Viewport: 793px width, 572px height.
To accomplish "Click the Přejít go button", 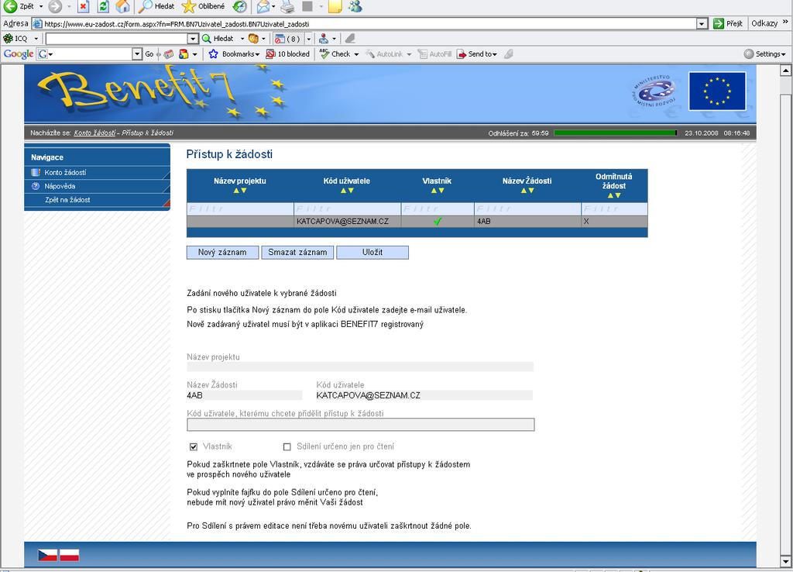I will click(728, 24).
